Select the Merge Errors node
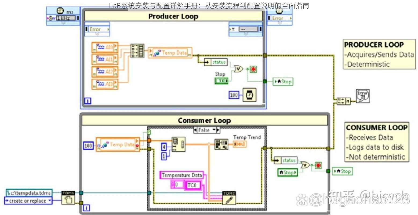This screenshot has height=215, width=418. coord(344,101)
